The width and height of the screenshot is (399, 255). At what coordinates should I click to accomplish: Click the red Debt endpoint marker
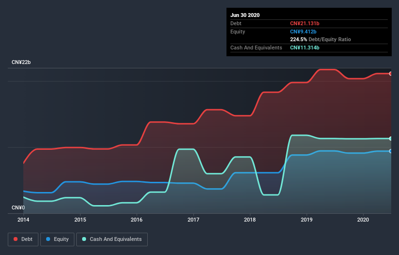[x=391, y=74]
